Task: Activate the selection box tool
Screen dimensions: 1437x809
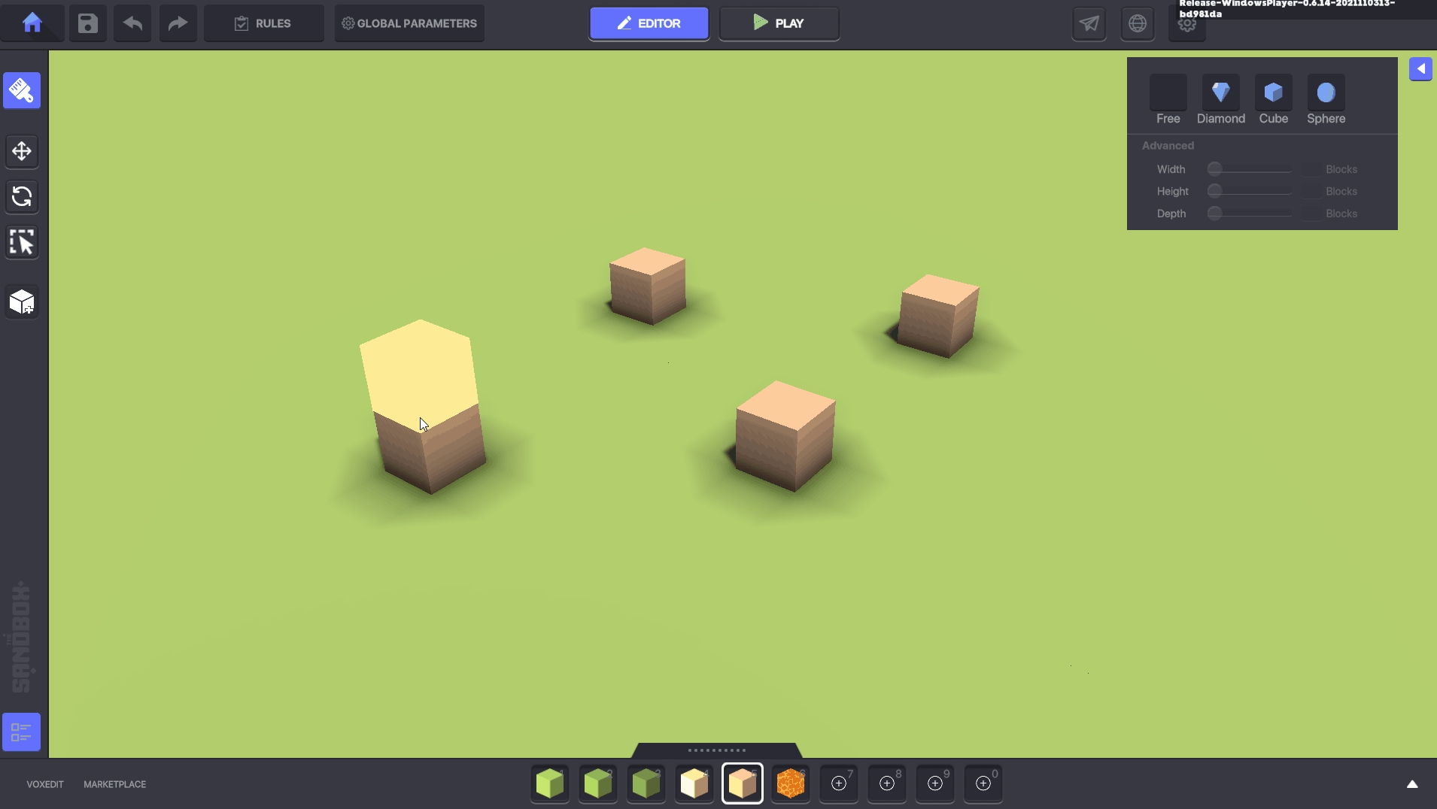Action: tap(22, 242)
